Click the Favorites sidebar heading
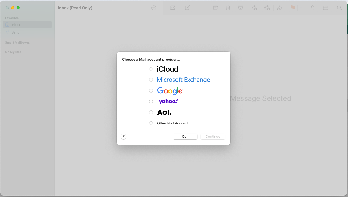 [12, 18]
